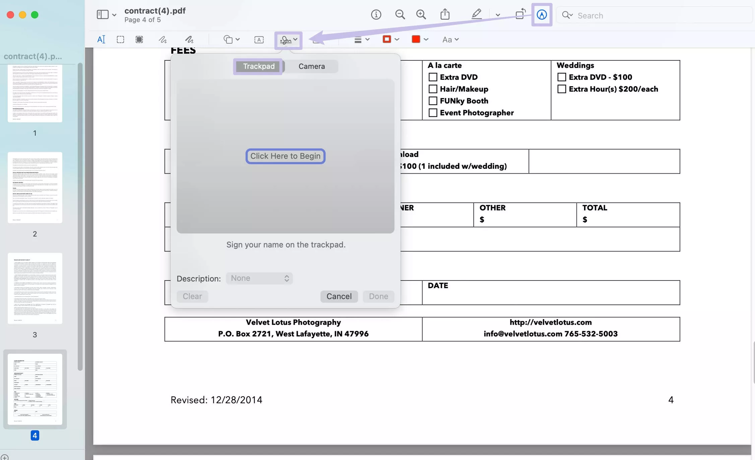
Task: Cancel the signature dialog
Action: tap(339, 296)
